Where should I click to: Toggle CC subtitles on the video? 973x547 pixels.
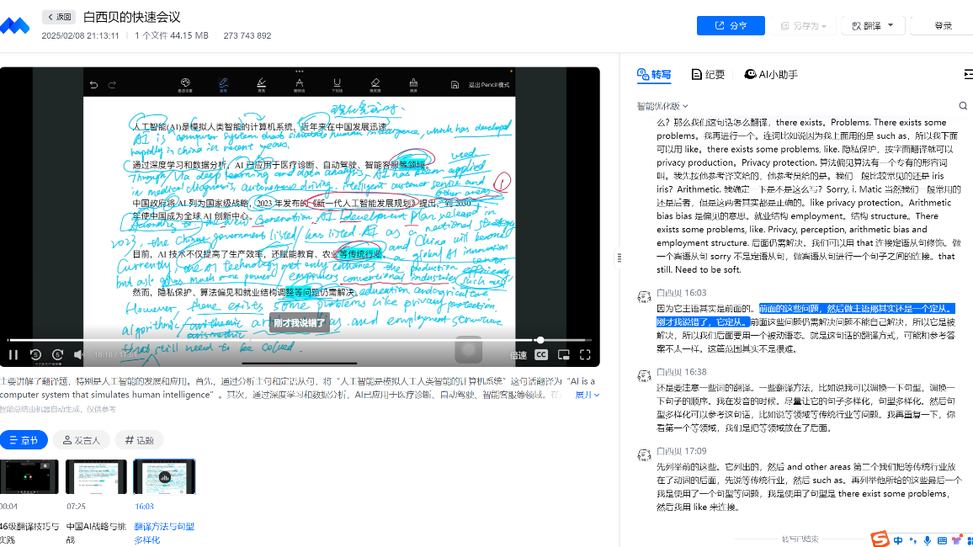tap(541, 355)
